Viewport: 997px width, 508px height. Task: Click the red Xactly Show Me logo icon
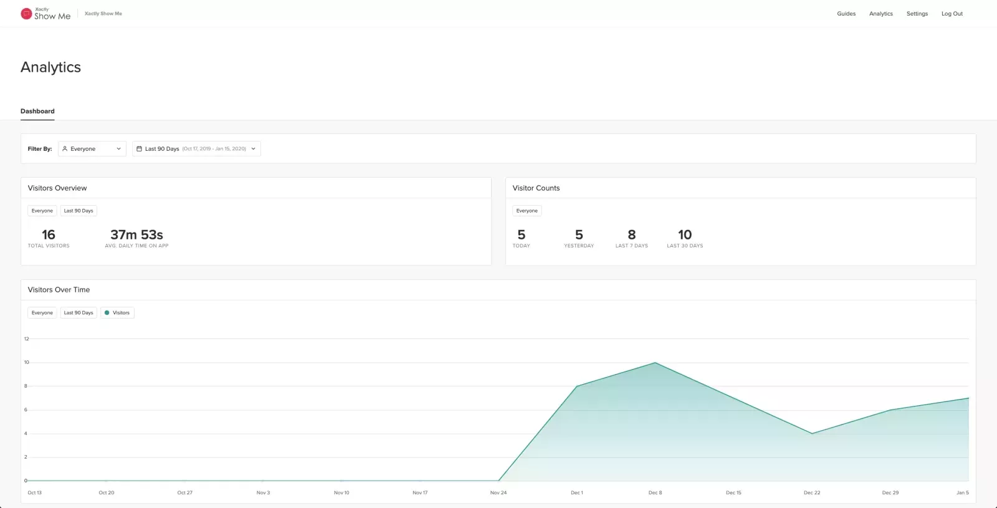click(x=26, y=14)
